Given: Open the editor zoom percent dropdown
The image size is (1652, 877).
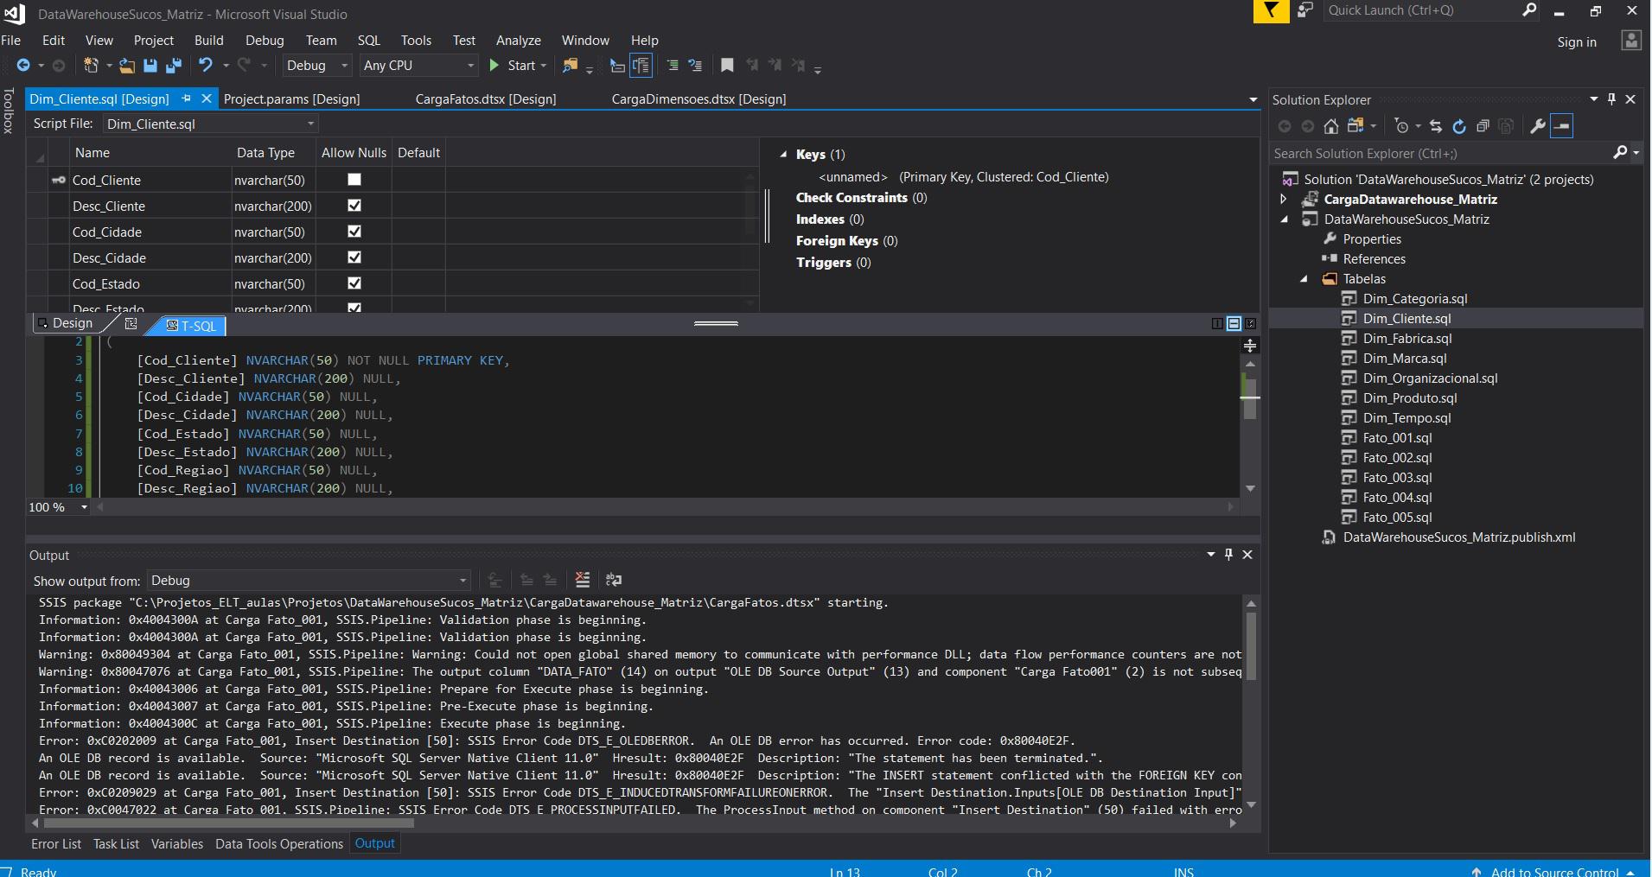Looking at the screenshot, I should [x=84, y=507].
